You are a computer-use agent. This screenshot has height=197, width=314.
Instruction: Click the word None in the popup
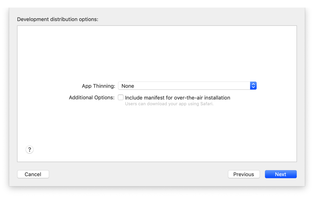128,86
